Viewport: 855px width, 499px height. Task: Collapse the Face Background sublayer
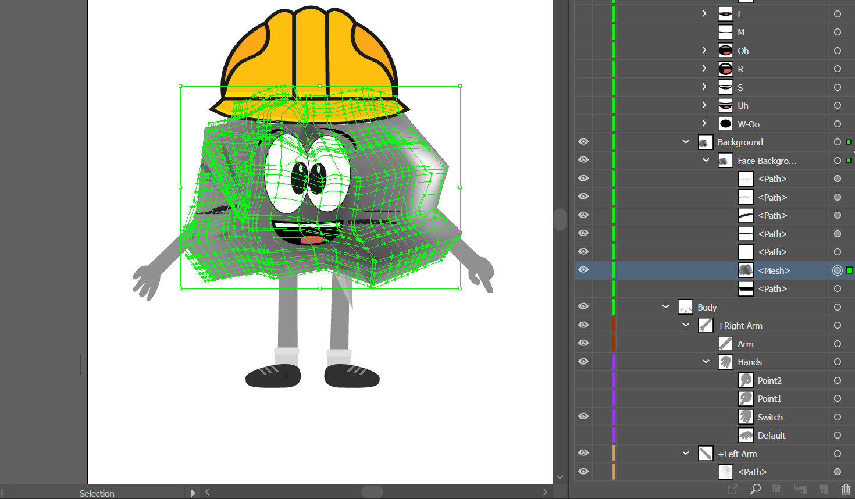click(706, 161)
